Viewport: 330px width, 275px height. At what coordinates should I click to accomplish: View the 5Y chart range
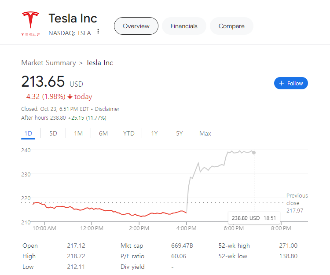180,133
